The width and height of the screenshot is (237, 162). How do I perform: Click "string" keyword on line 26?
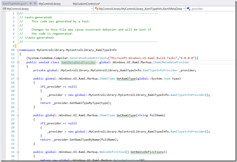[x=142, y=115]
